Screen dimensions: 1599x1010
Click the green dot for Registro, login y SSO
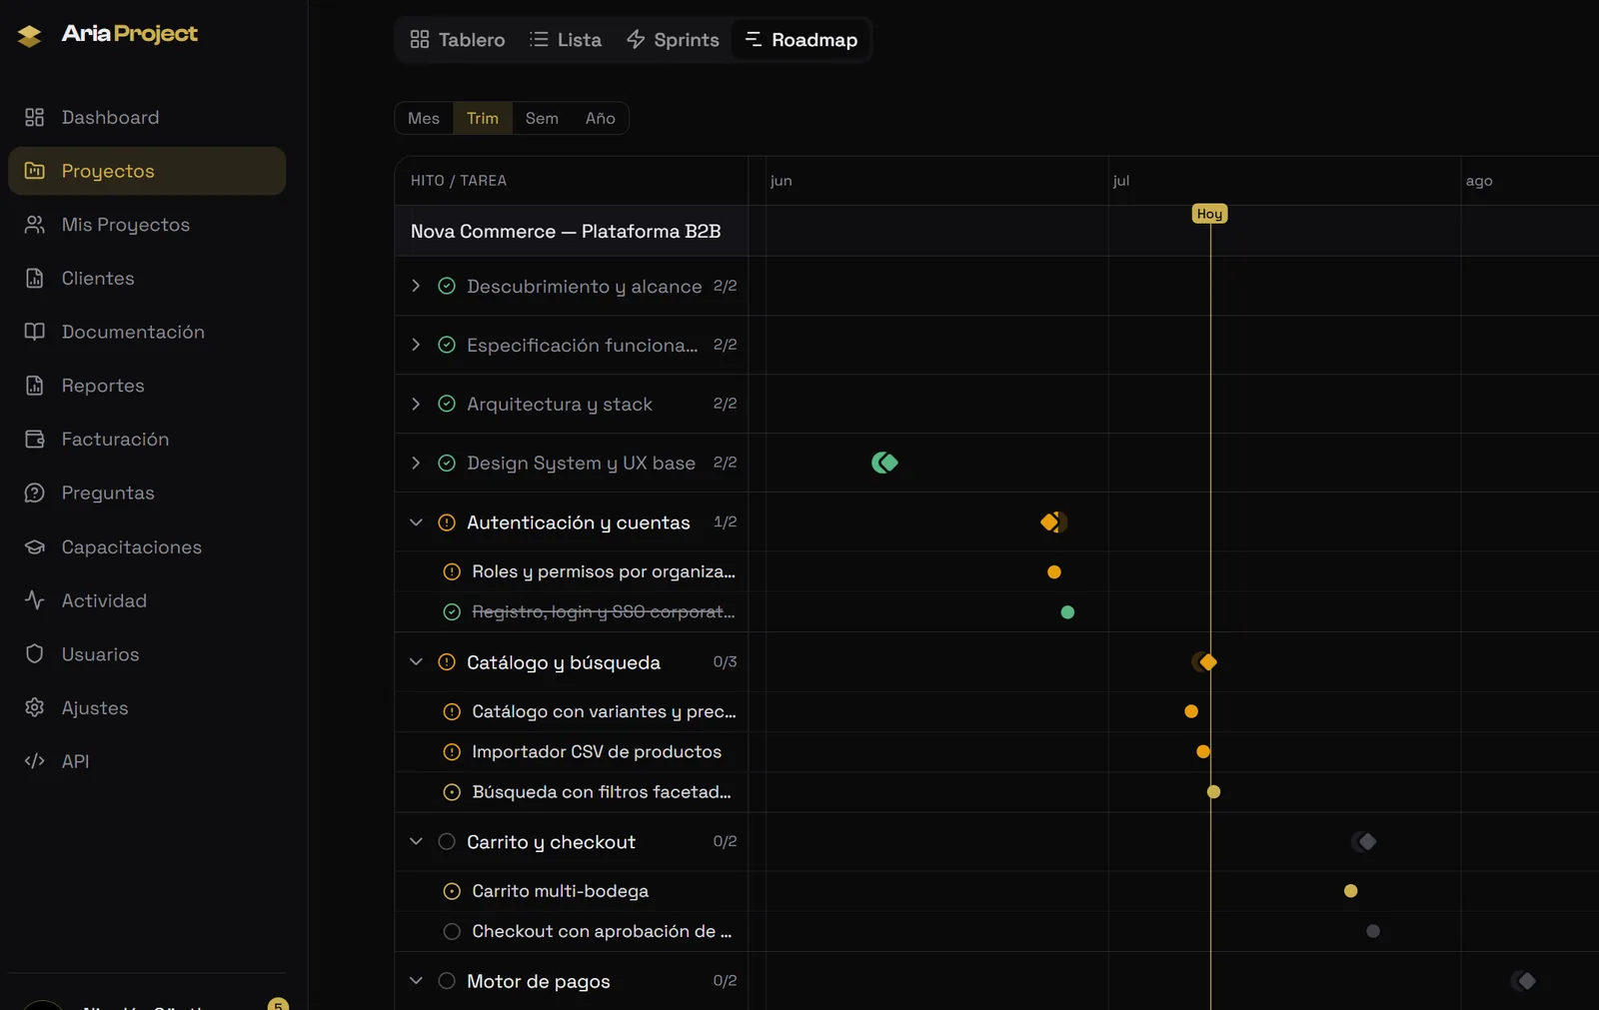pos(1067,612)
